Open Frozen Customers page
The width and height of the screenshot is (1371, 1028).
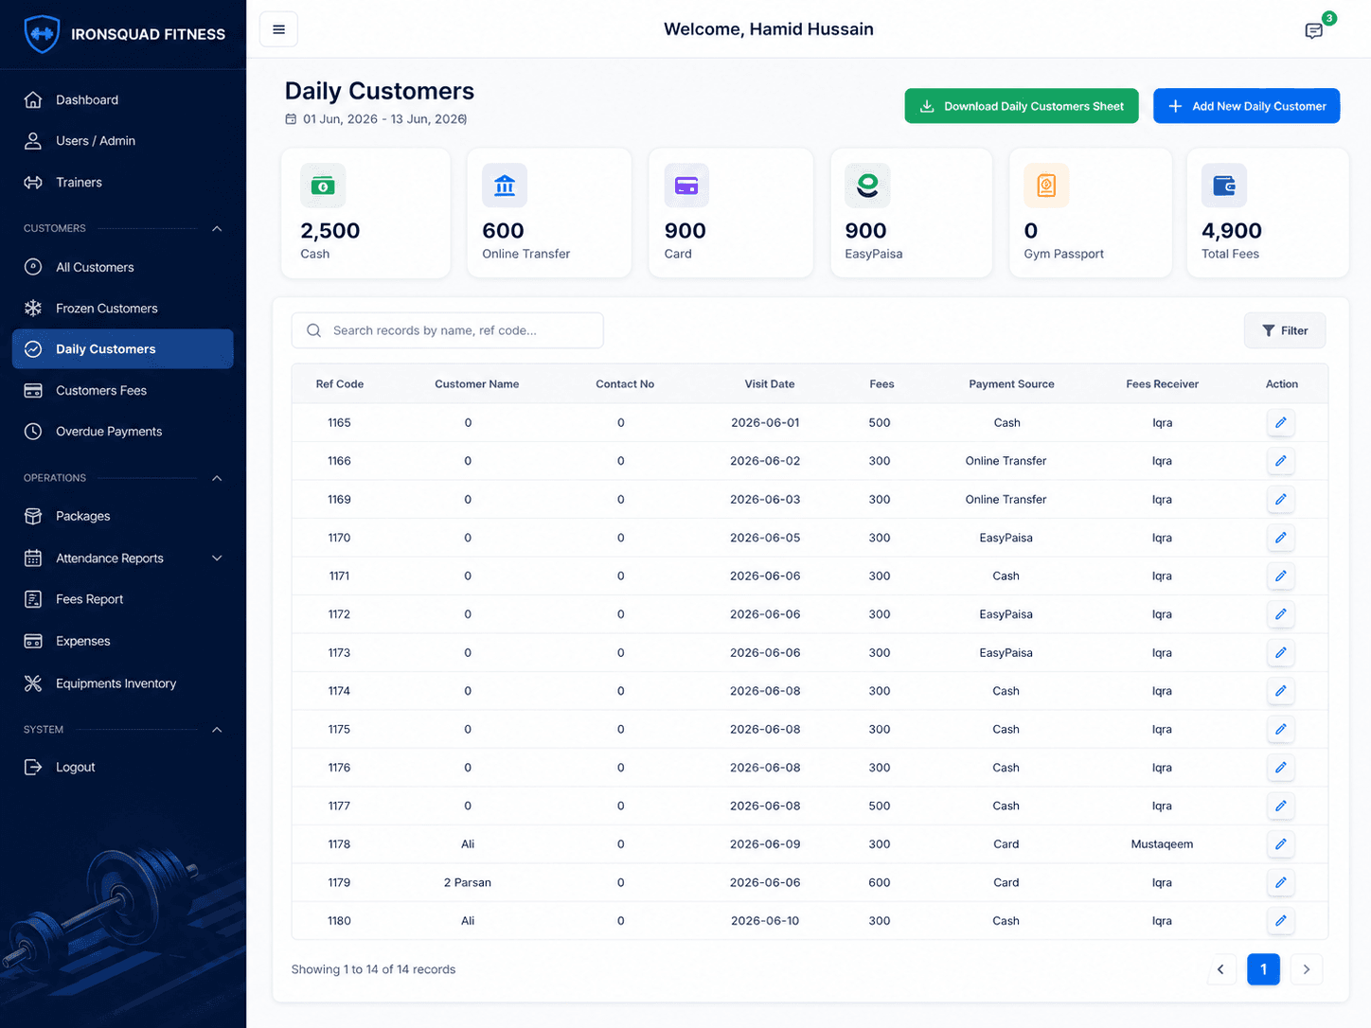123,308
